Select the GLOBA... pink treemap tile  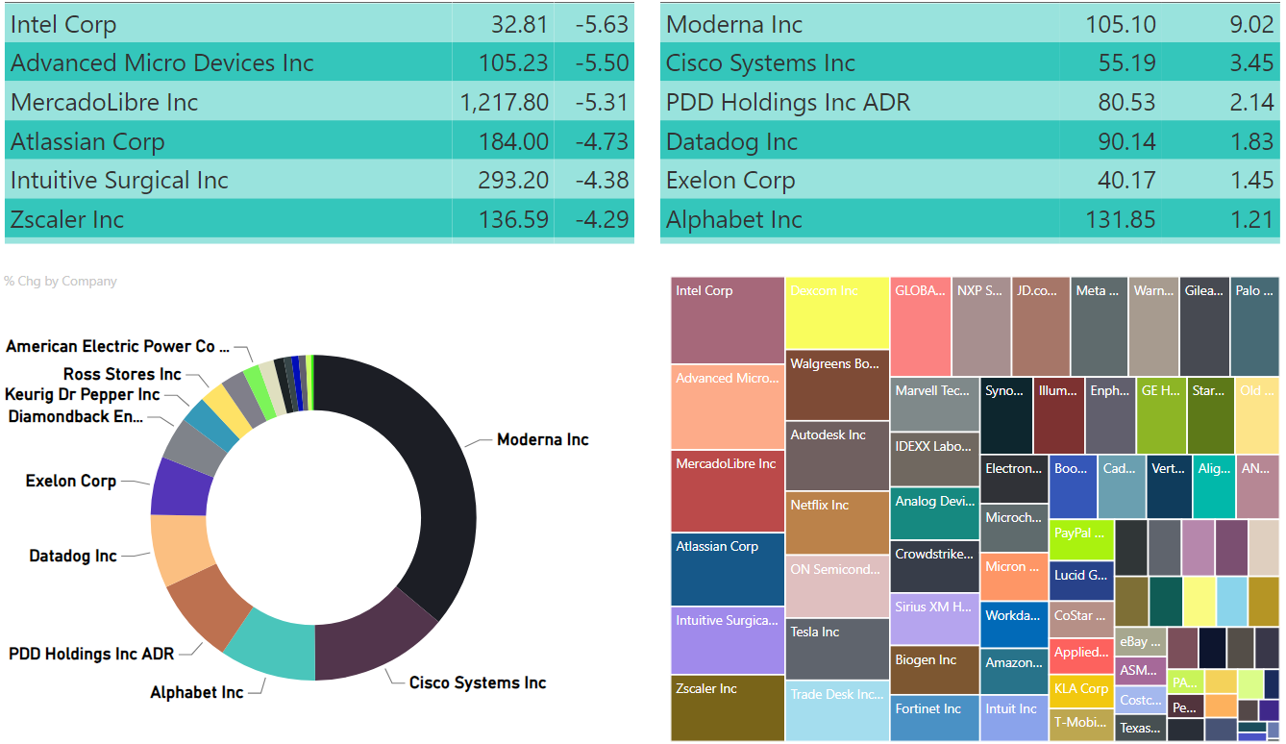tap(921, 327)
